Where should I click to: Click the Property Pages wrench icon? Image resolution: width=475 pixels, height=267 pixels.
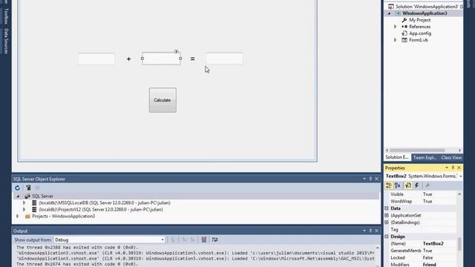tap(427, 185)
